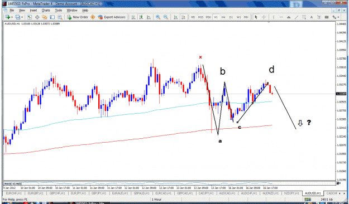
Task: Select the M30 timeframe
Action: point(208,17)
